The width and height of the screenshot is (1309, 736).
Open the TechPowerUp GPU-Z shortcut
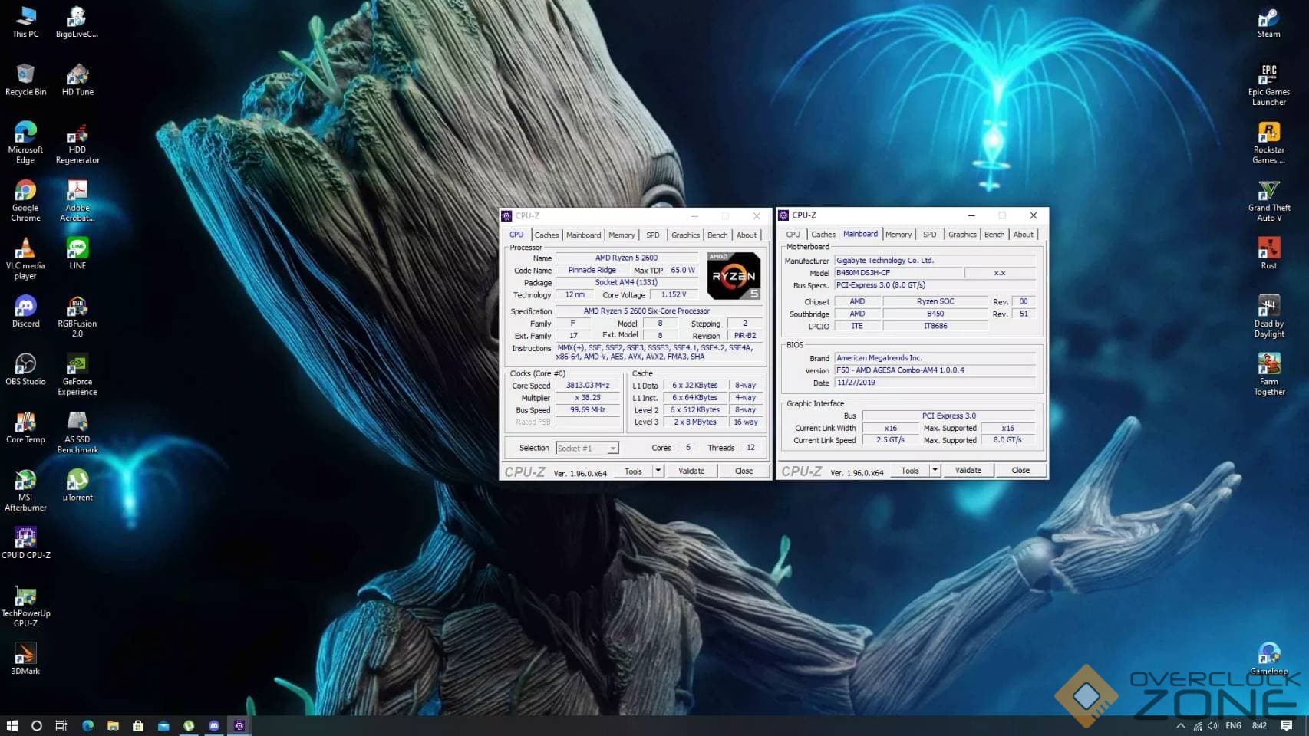[x=25, y=596]
